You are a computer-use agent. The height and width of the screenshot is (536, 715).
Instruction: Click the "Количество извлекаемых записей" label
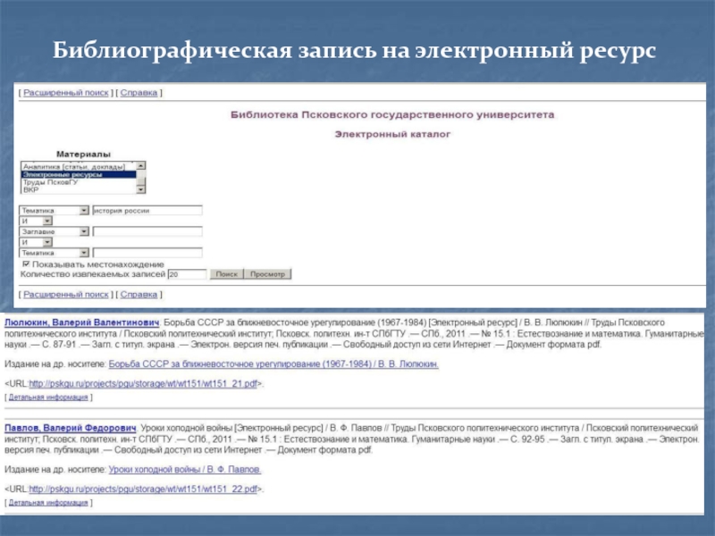coord(93,274)
